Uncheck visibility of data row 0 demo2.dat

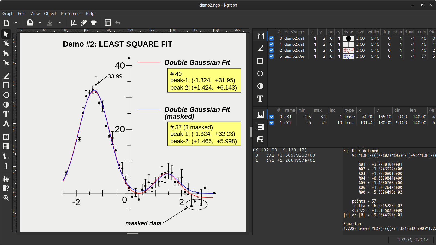click(271, 38)
